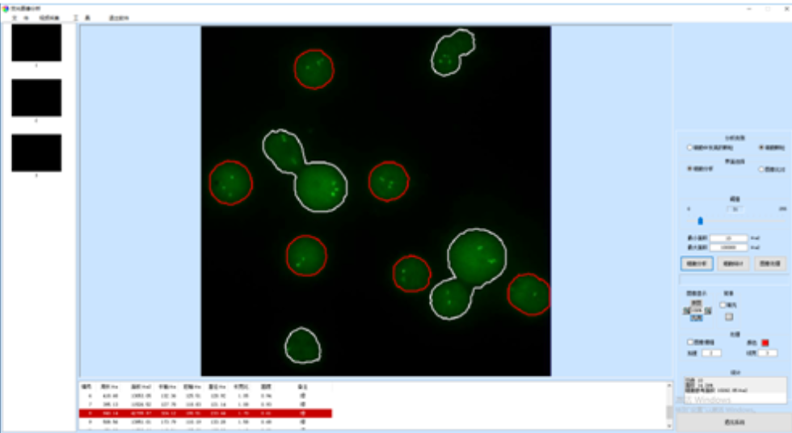Screen dimensions: 792x433
Task: Click the last menu bar item to exit software
Action: (119, 18)
